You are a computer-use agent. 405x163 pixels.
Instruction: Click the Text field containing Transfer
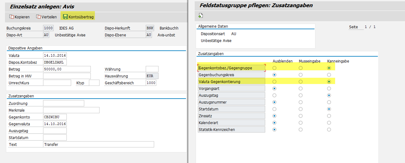pyautogui.click(x=98, y=144)
